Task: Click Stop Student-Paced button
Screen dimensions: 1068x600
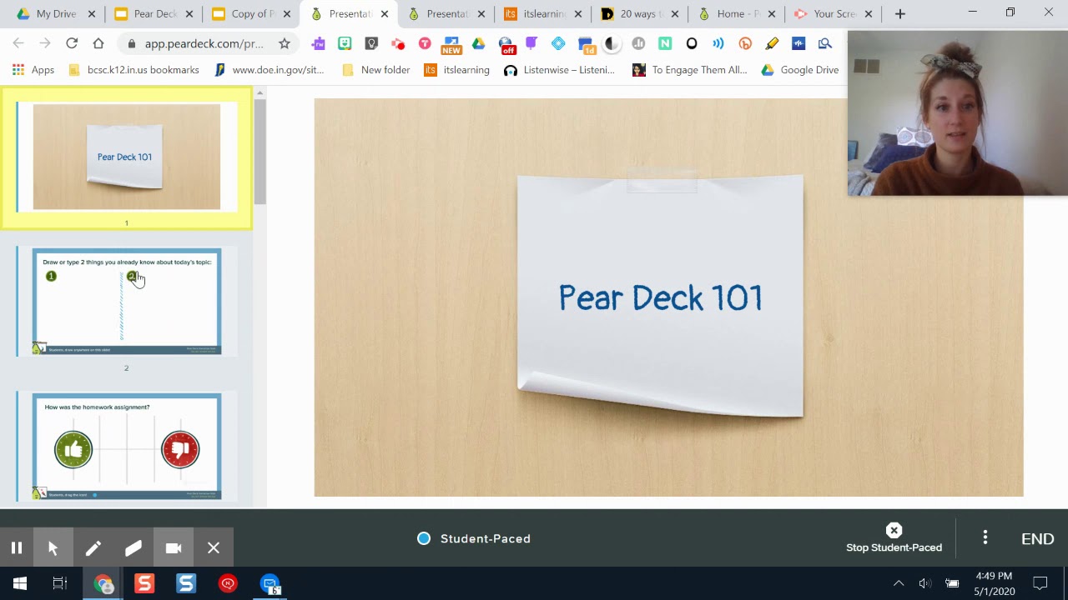Action: 894,538
